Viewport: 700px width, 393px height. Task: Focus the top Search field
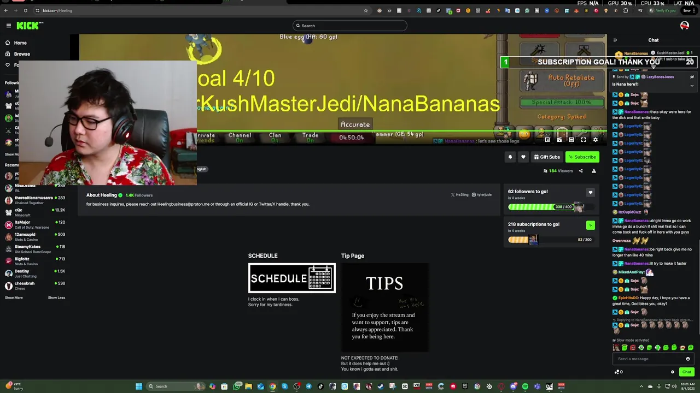[x=350, y=26]
